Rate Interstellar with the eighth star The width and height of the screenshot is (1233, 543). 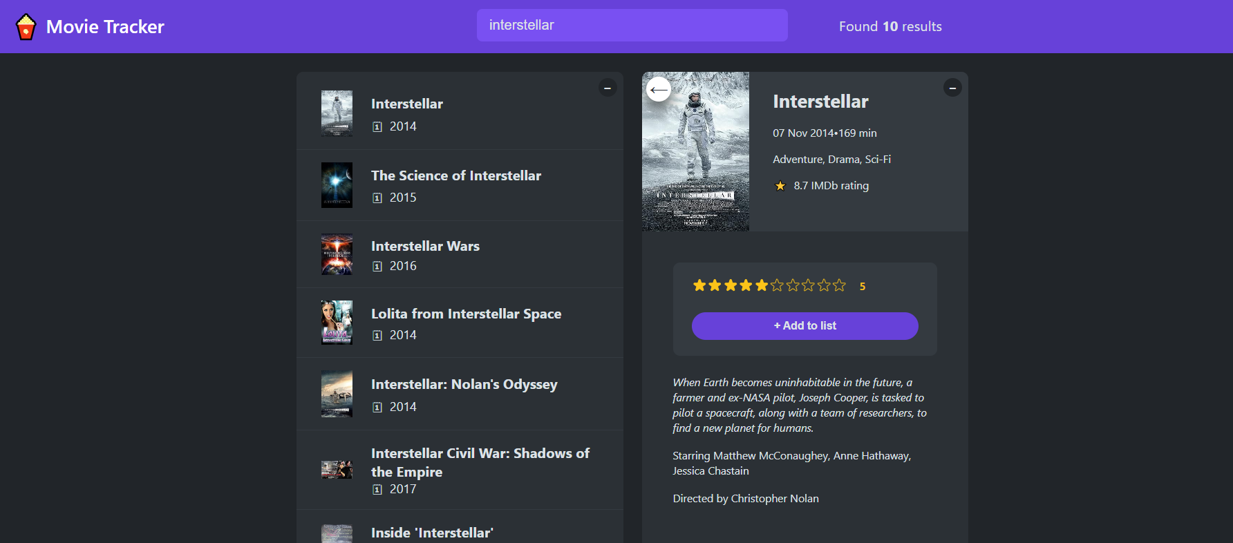(808, 285)
